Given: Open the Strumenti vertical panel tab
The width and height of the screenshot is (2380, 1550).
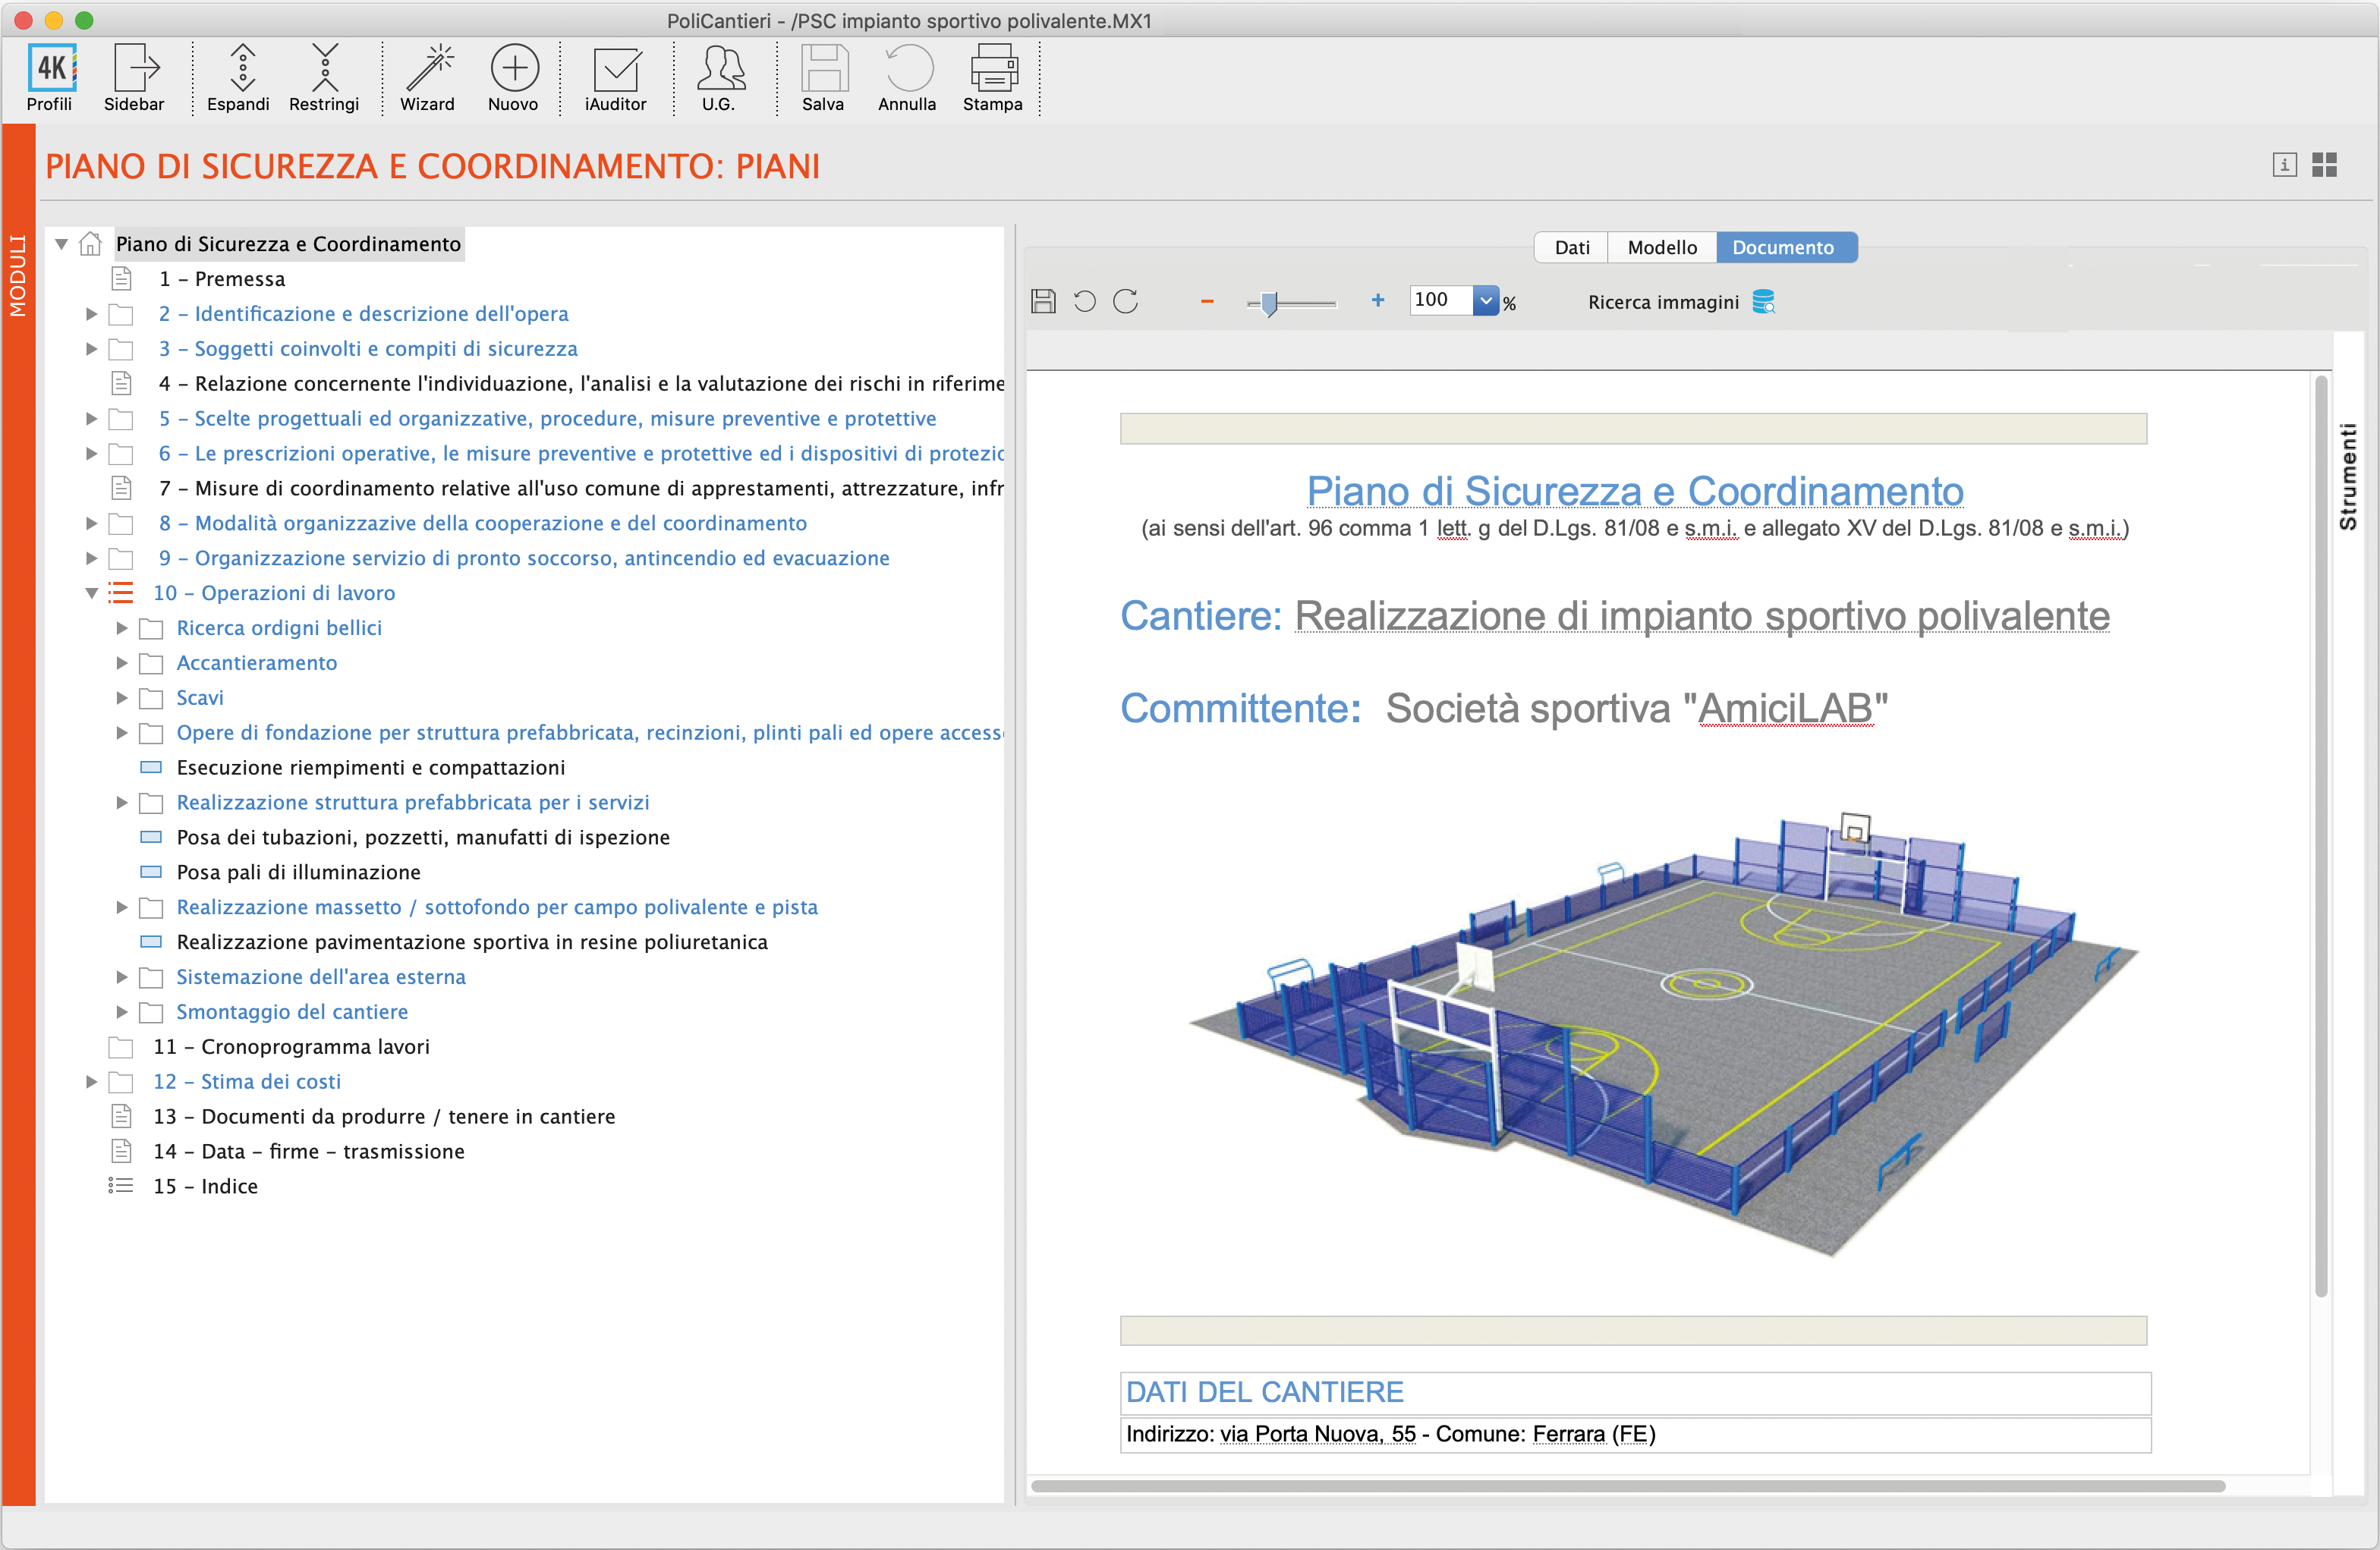Looking at the screenshot, I should point(2348,476).
